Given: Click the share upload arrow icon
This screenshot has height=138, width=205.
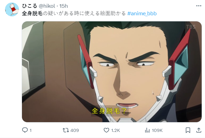Looking at the screenshot, I should coord(199,130).
